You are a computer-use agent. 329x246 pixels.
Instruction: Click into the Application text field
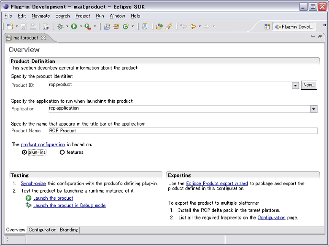click(179, 109)
